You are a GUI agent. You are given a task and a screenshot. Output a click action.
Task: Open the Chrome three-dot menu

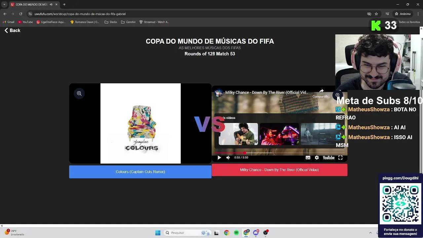pyautogui.click(x=418, y=14)
